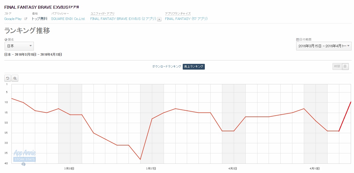Click the chat bubble icon below STORE STATS
Viewport: 354px width, 173px height.
click(x=23, y=164)
